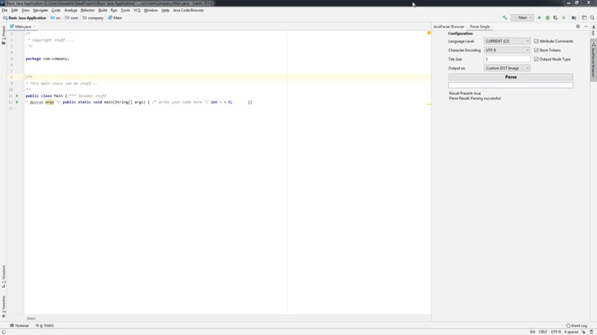Click yellow inspection indicator at editor top
Image resolution: width=597 pixels, height=335 pixels.
(x=429, y=33)
